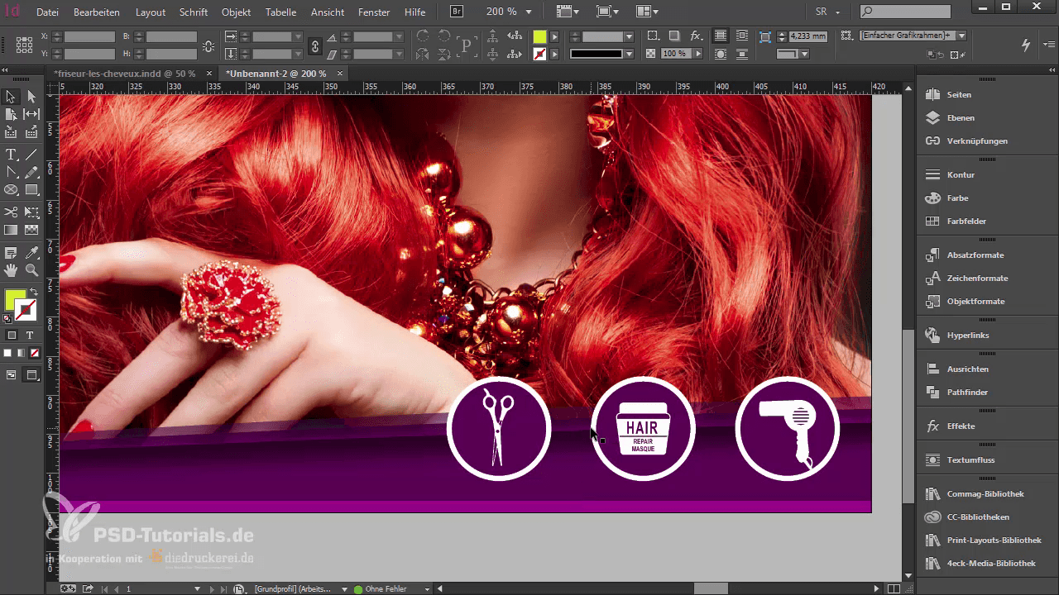This screenshot has height=595, width=1059.
Task: Choose the Eyedropper tool
Action: [x=32, y=252]
